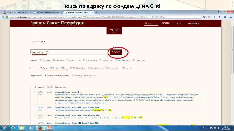
Task: Switch to Firefox in the taskbar
Action: [40, 128]
